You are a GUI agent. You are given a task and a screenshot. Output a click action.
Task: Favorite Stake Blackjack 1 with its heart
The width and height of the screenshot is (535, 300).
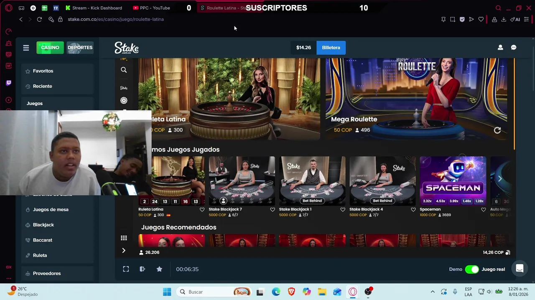[343, 210]
